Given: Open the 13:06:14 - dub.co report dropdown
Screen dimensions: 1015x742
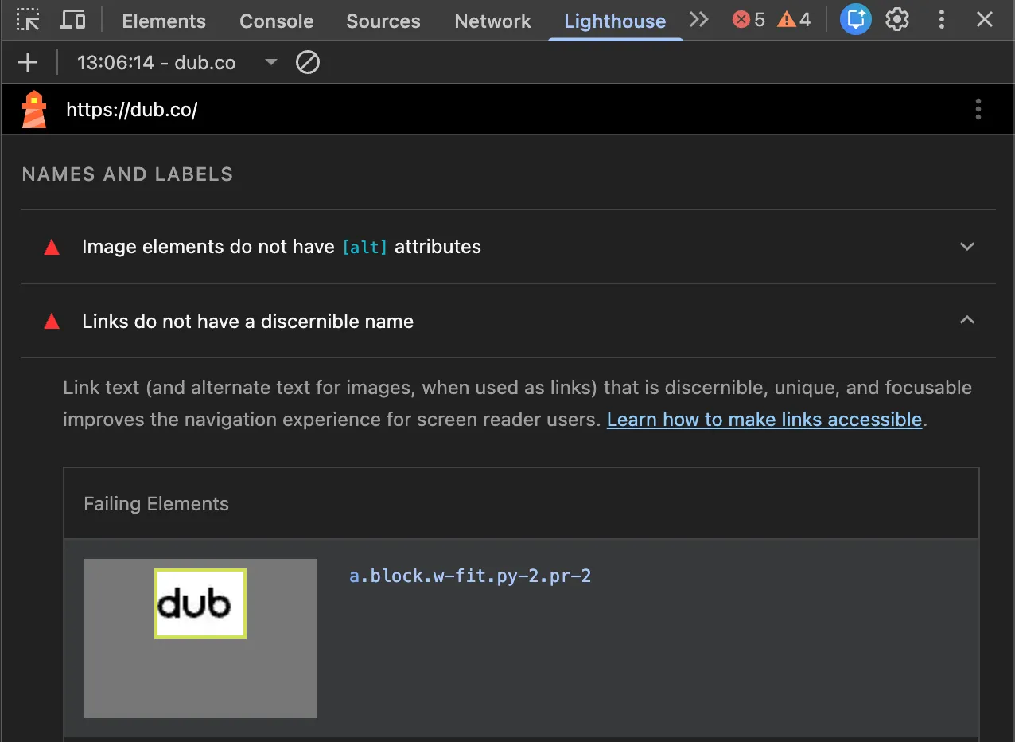Looking at the screenshot, I should pyautogui.click(x=177, y=62).
